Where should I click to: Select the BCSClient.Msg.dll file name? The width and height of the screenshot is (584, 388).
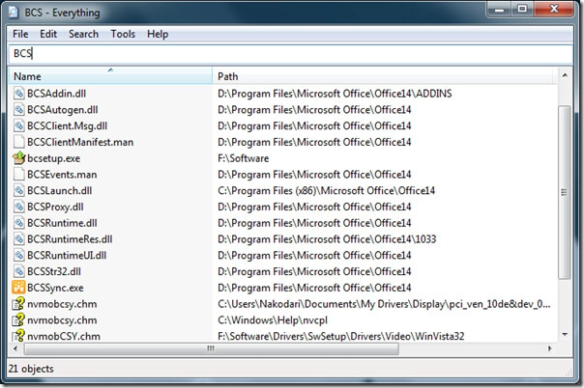click(67, 125)
